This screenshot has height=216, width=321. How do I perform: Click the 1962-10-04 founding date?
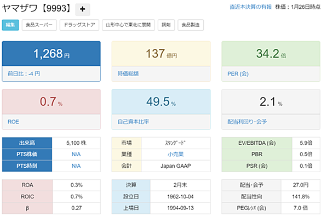click(x=180, y=196)
